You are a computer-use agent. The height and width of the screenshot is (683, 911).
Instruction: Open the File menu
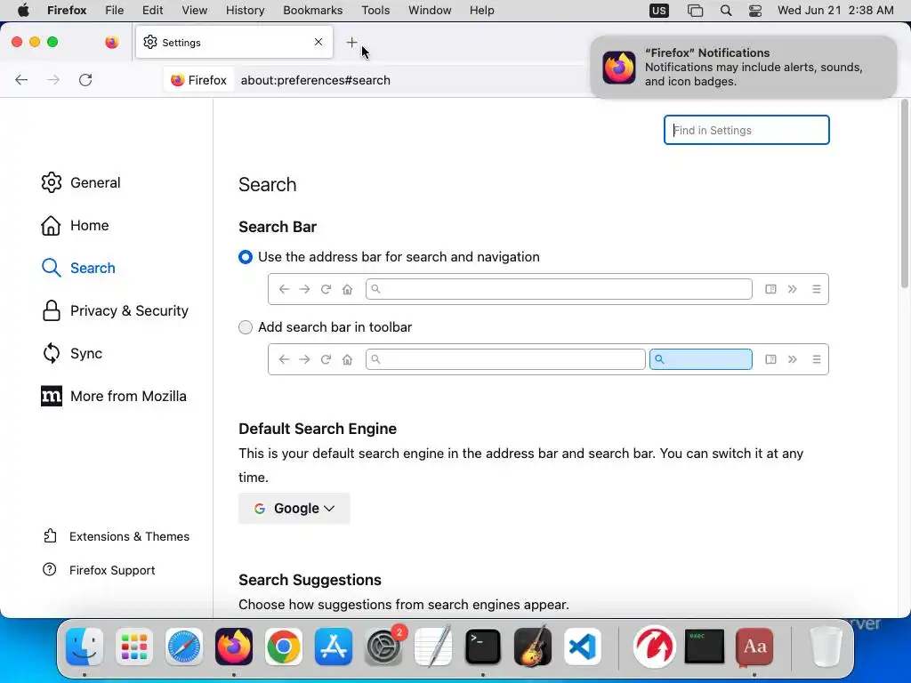pos(115,11)
